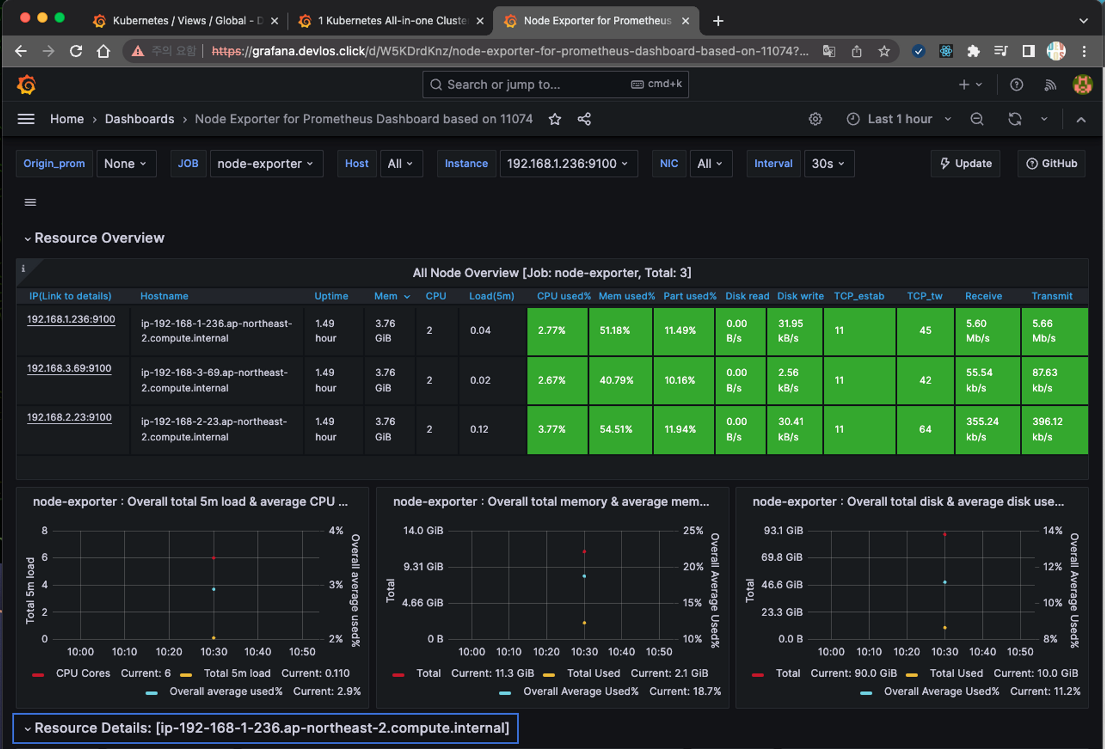Click the Update button
Image resolution: width=1105 pixels, height=749 pixels.
965,164
